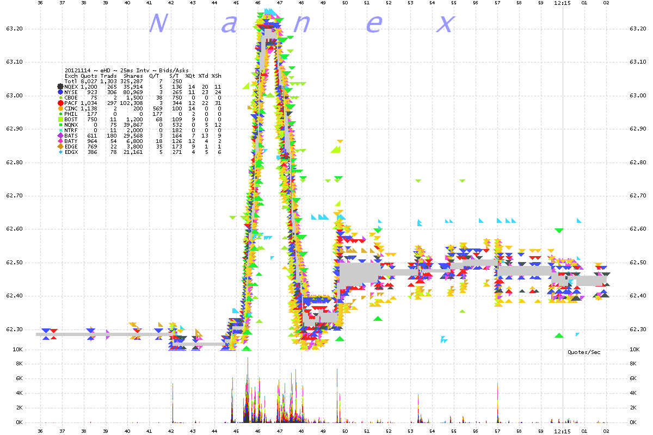This screenshot has height=435, width=653.
Task: Click the 'BATS' exchange name
Action: coord(71,136)
